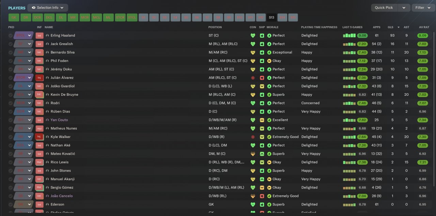Click person icon beside Phil Foden
This screenshot has width=436, height=216.
47,61
